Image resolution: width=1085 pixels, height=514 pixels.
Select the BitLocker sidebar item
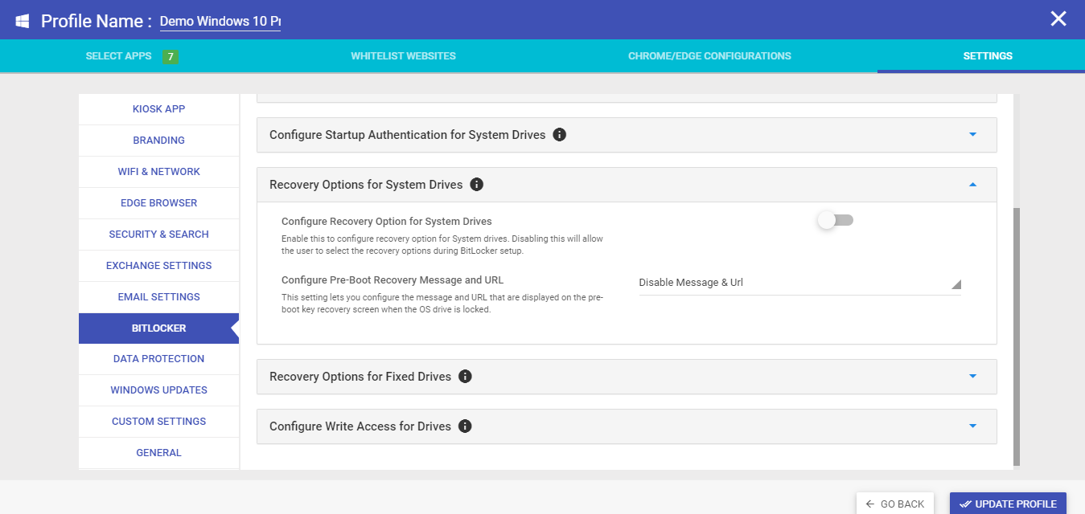pyautogui.click(x=159, y=328)
